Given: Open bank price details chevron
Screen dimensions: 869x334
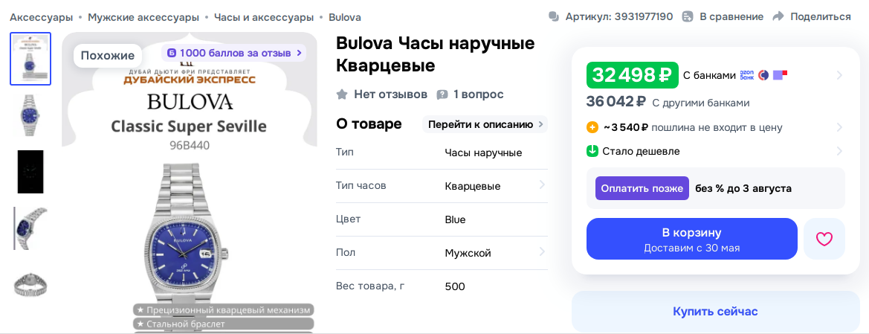Looking at the screenshot, I should pyautogui.click(x=839, y=75).
